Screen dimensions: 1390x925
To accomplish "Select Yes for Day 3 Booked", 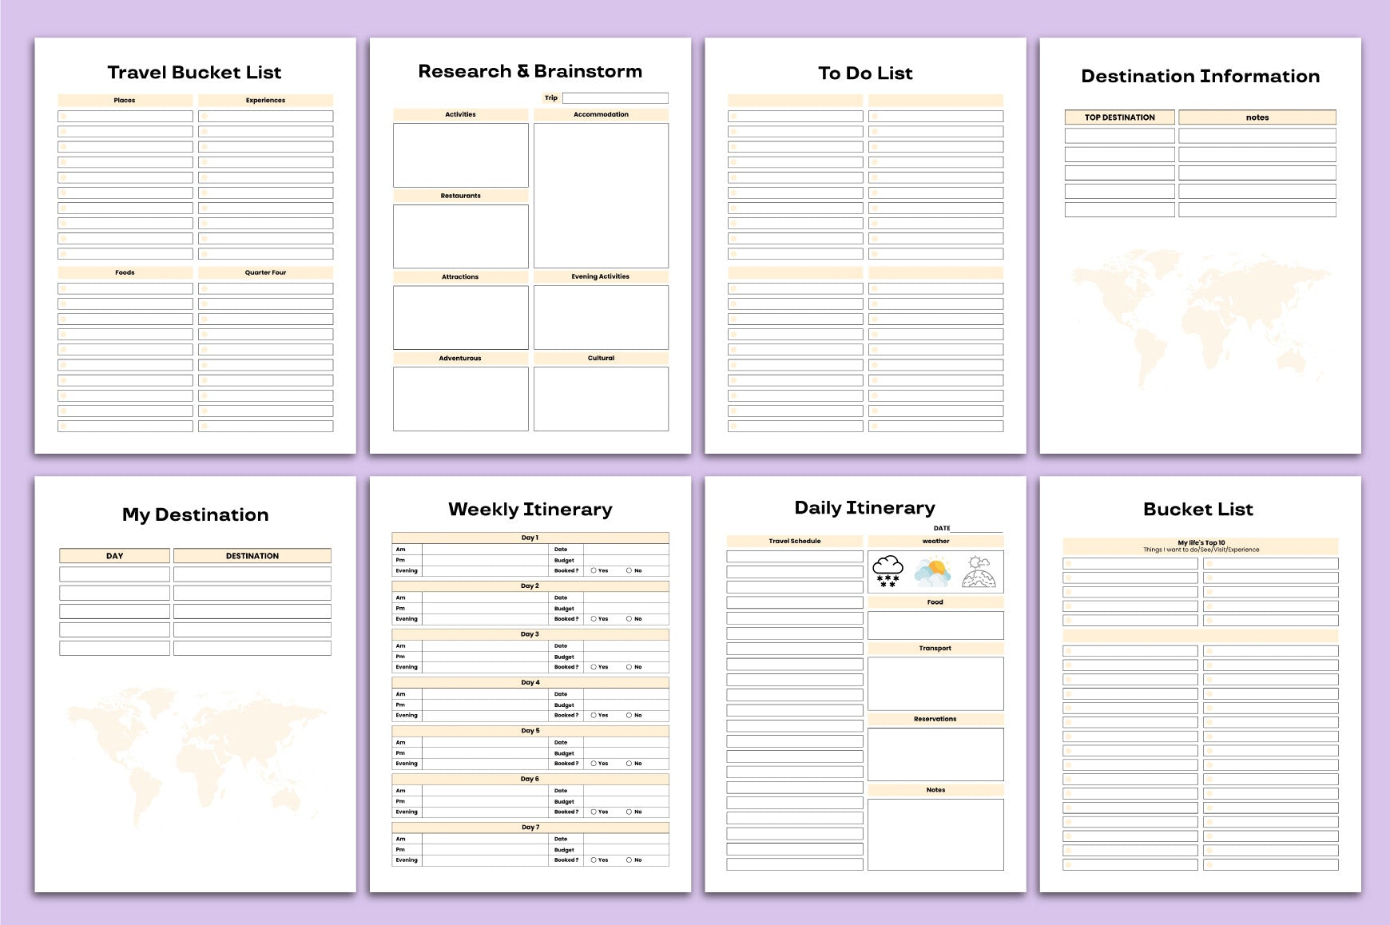I will pyautogui.click(x=594, y=667).
